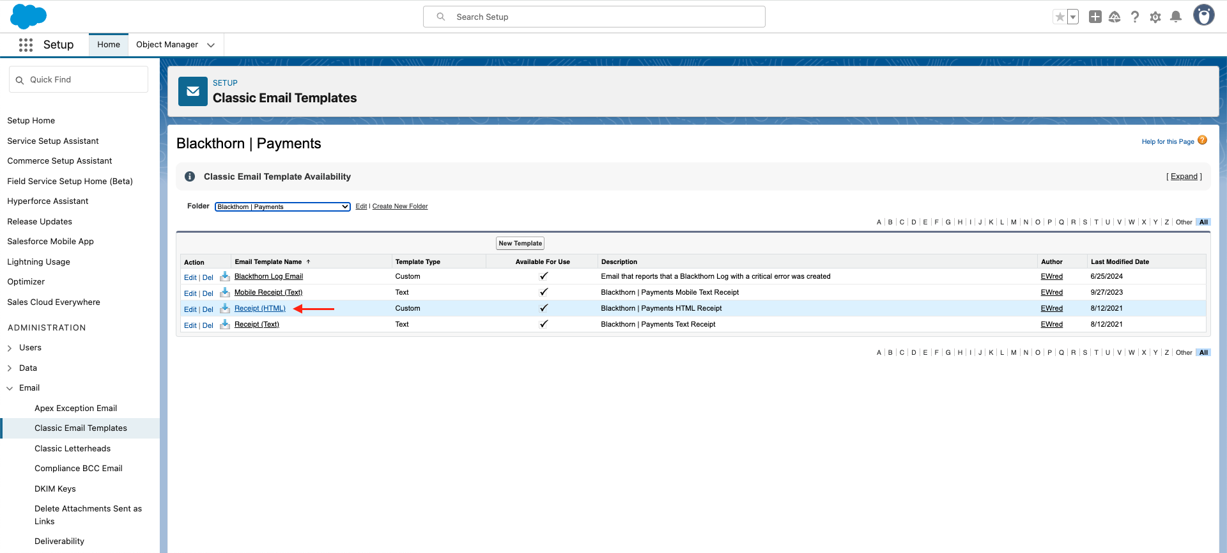Delete the Receipt (Text) template
Image resolution: width=1227 pixels, height=553 pixels.
208,325
